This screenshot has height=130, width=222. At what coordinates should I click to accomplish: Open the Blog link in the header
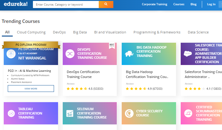(193, 4)
